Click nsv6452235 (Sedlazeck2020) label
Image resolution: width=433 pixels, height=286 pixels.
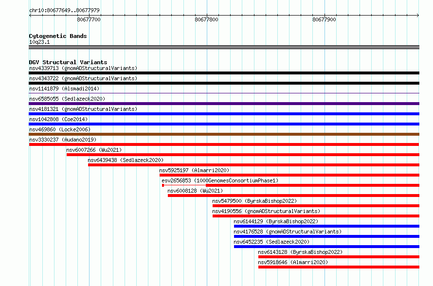pos(271,242)
